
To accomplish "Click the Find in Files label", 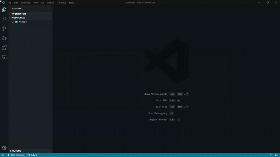I will (x=160, y=107).
